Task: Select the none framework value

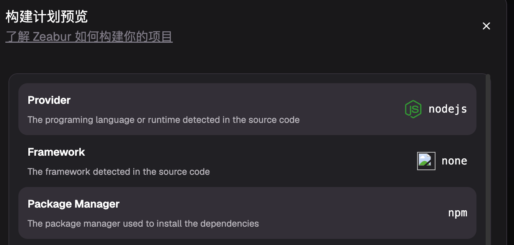Action: coord(454,161)
